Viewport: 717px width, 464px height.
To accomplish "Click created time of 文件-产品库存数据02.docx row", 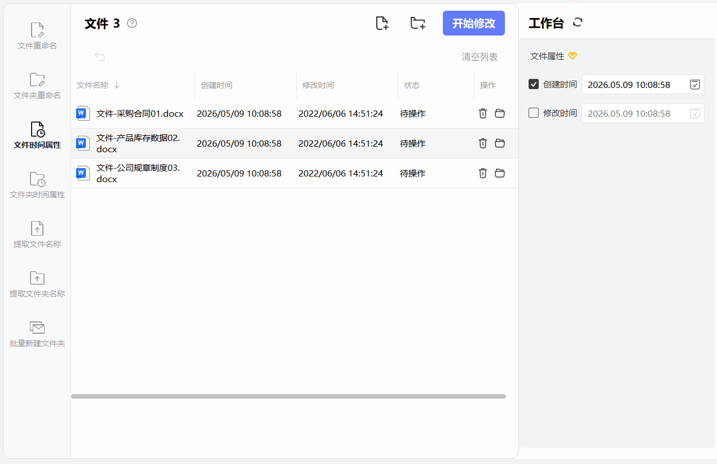I will (239, 143).
